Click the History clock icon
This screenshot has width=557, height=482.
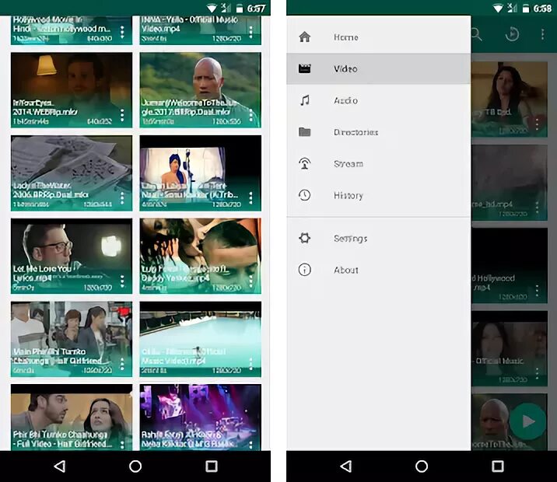coord(304,195)
